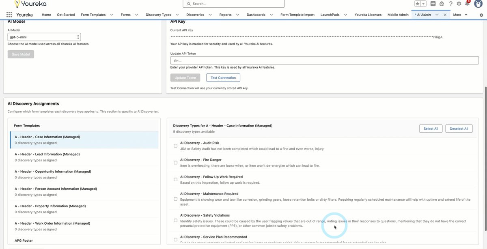Check AI Discovery - Fire Danger
487x249 pixels.
point(175,163)
